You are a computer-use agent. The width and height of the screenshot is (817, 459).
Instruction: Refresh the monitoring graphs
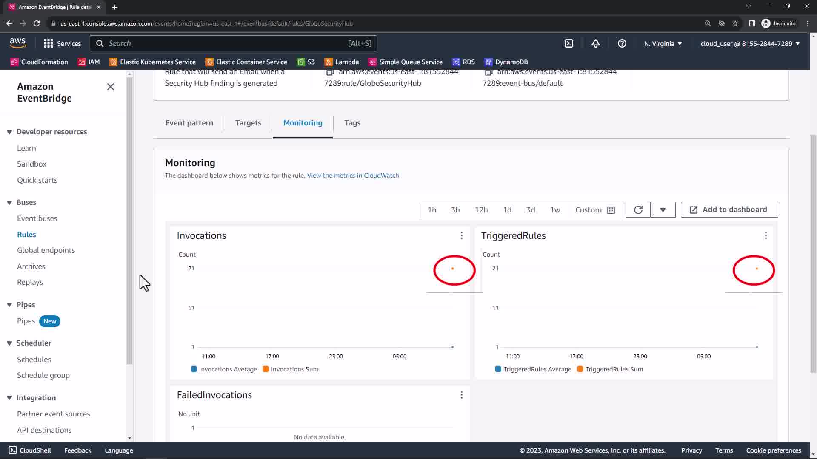[638, 210]
